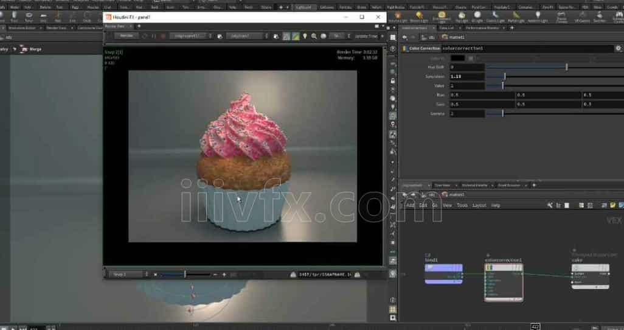
Task: Open the Help menu in network editor
Action: point(496,205)
